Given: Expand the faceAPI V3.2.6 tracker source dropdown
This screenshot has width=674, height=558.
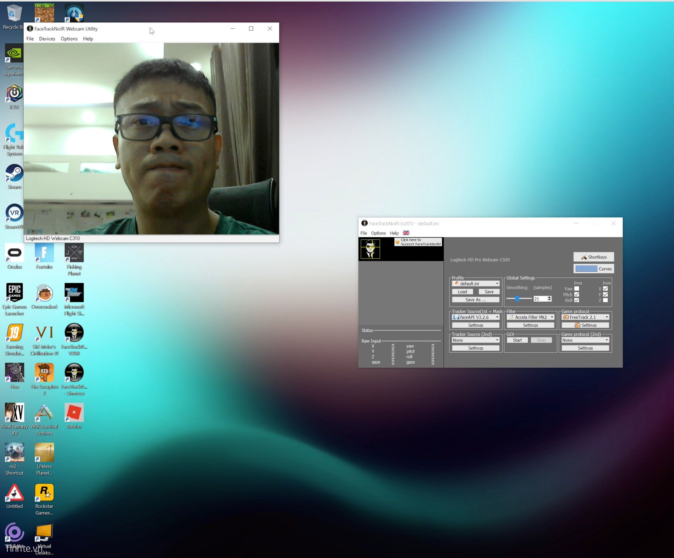Looking at the screenshot, I should click(x=476, y=317).
